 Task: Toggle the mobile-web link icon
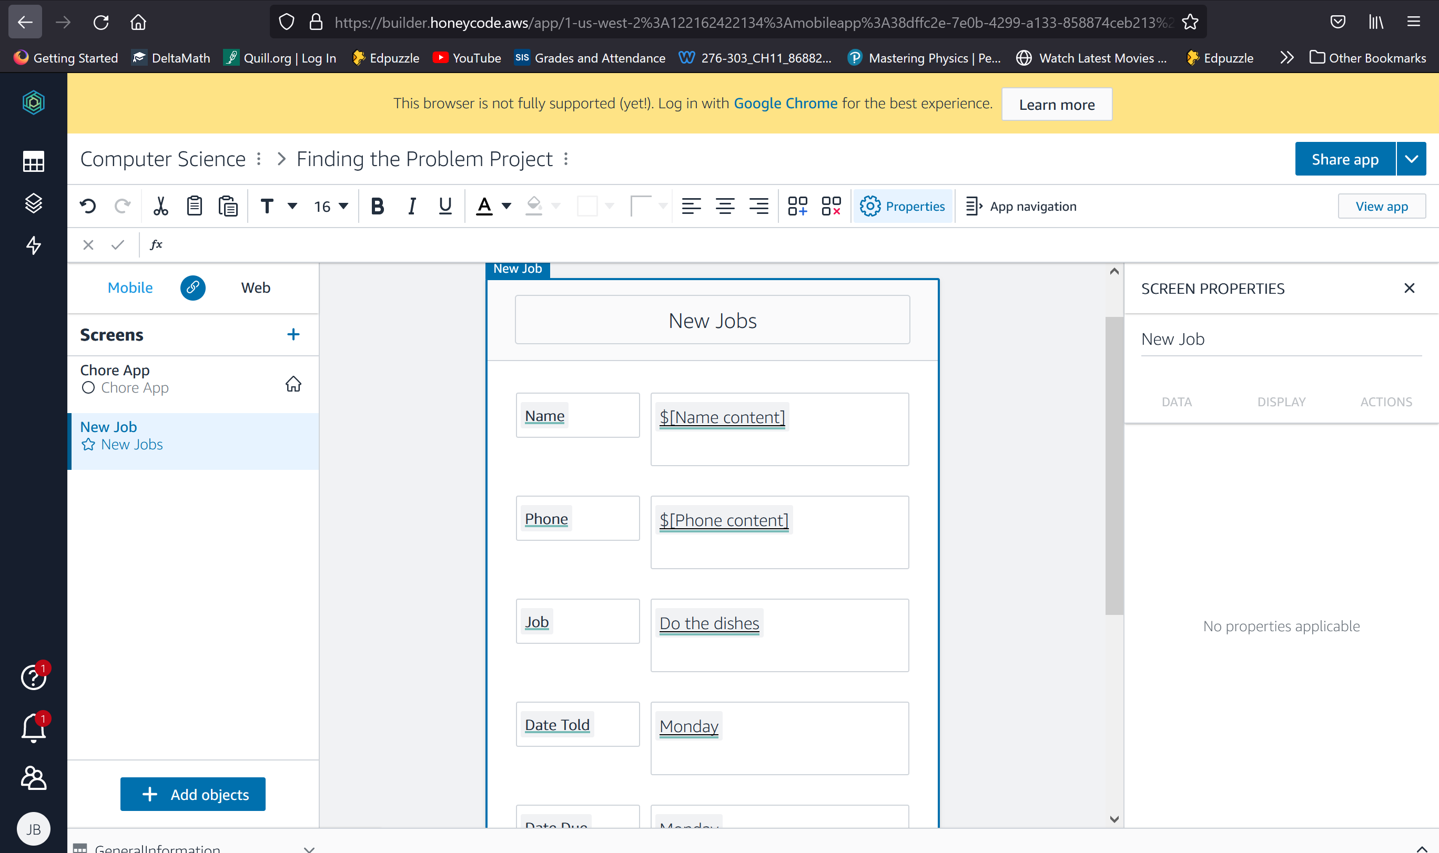pyautogui.click(x=192, y=287)
